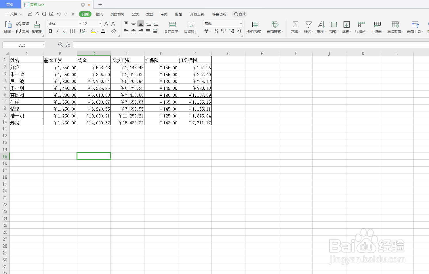The image size is (429, 274).
Task: Open the 工作表 worksheet menu
Action: [377, 27]
